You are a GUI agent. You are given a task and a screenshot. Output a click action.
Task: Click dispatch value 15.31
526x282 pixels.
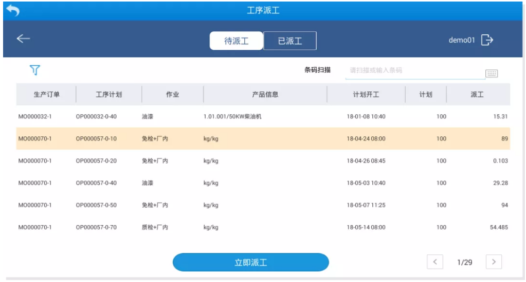500,116
